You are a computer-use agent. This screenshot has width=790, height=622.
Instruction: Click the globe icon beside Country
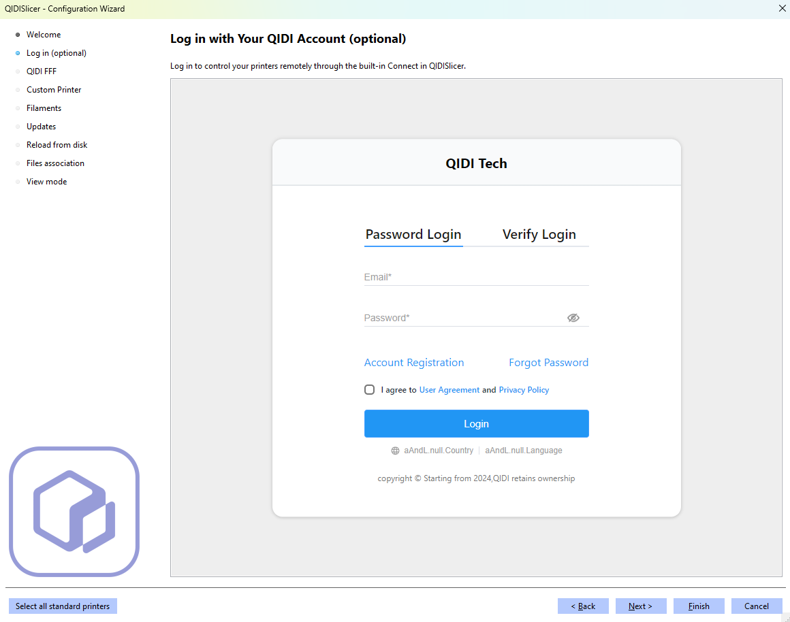[x=395, y=451]
